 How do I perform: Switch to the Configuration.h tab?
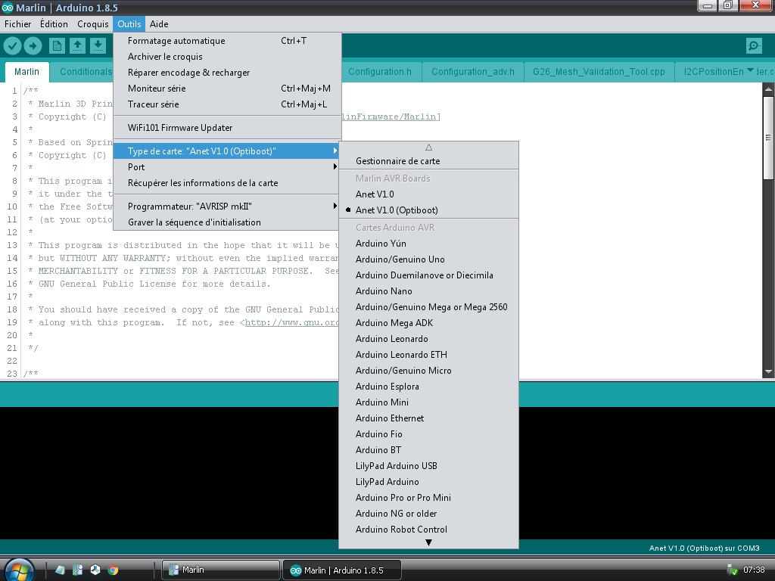pos(380,72)
